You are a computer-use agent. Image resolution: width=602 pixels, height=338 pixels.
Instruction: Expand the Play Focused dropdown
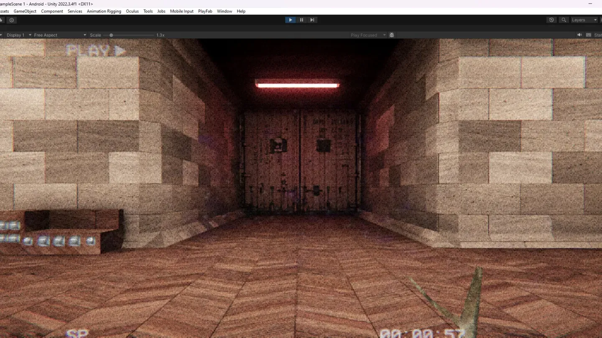click(367, 35)
